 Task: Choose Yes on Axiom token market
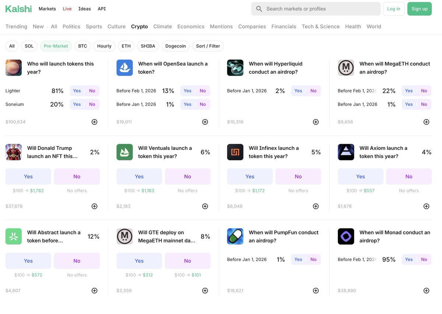[361, 176]
